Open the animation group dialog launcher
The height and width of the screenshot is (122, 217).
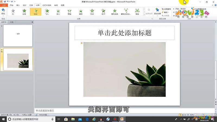[x=152, y=19]
